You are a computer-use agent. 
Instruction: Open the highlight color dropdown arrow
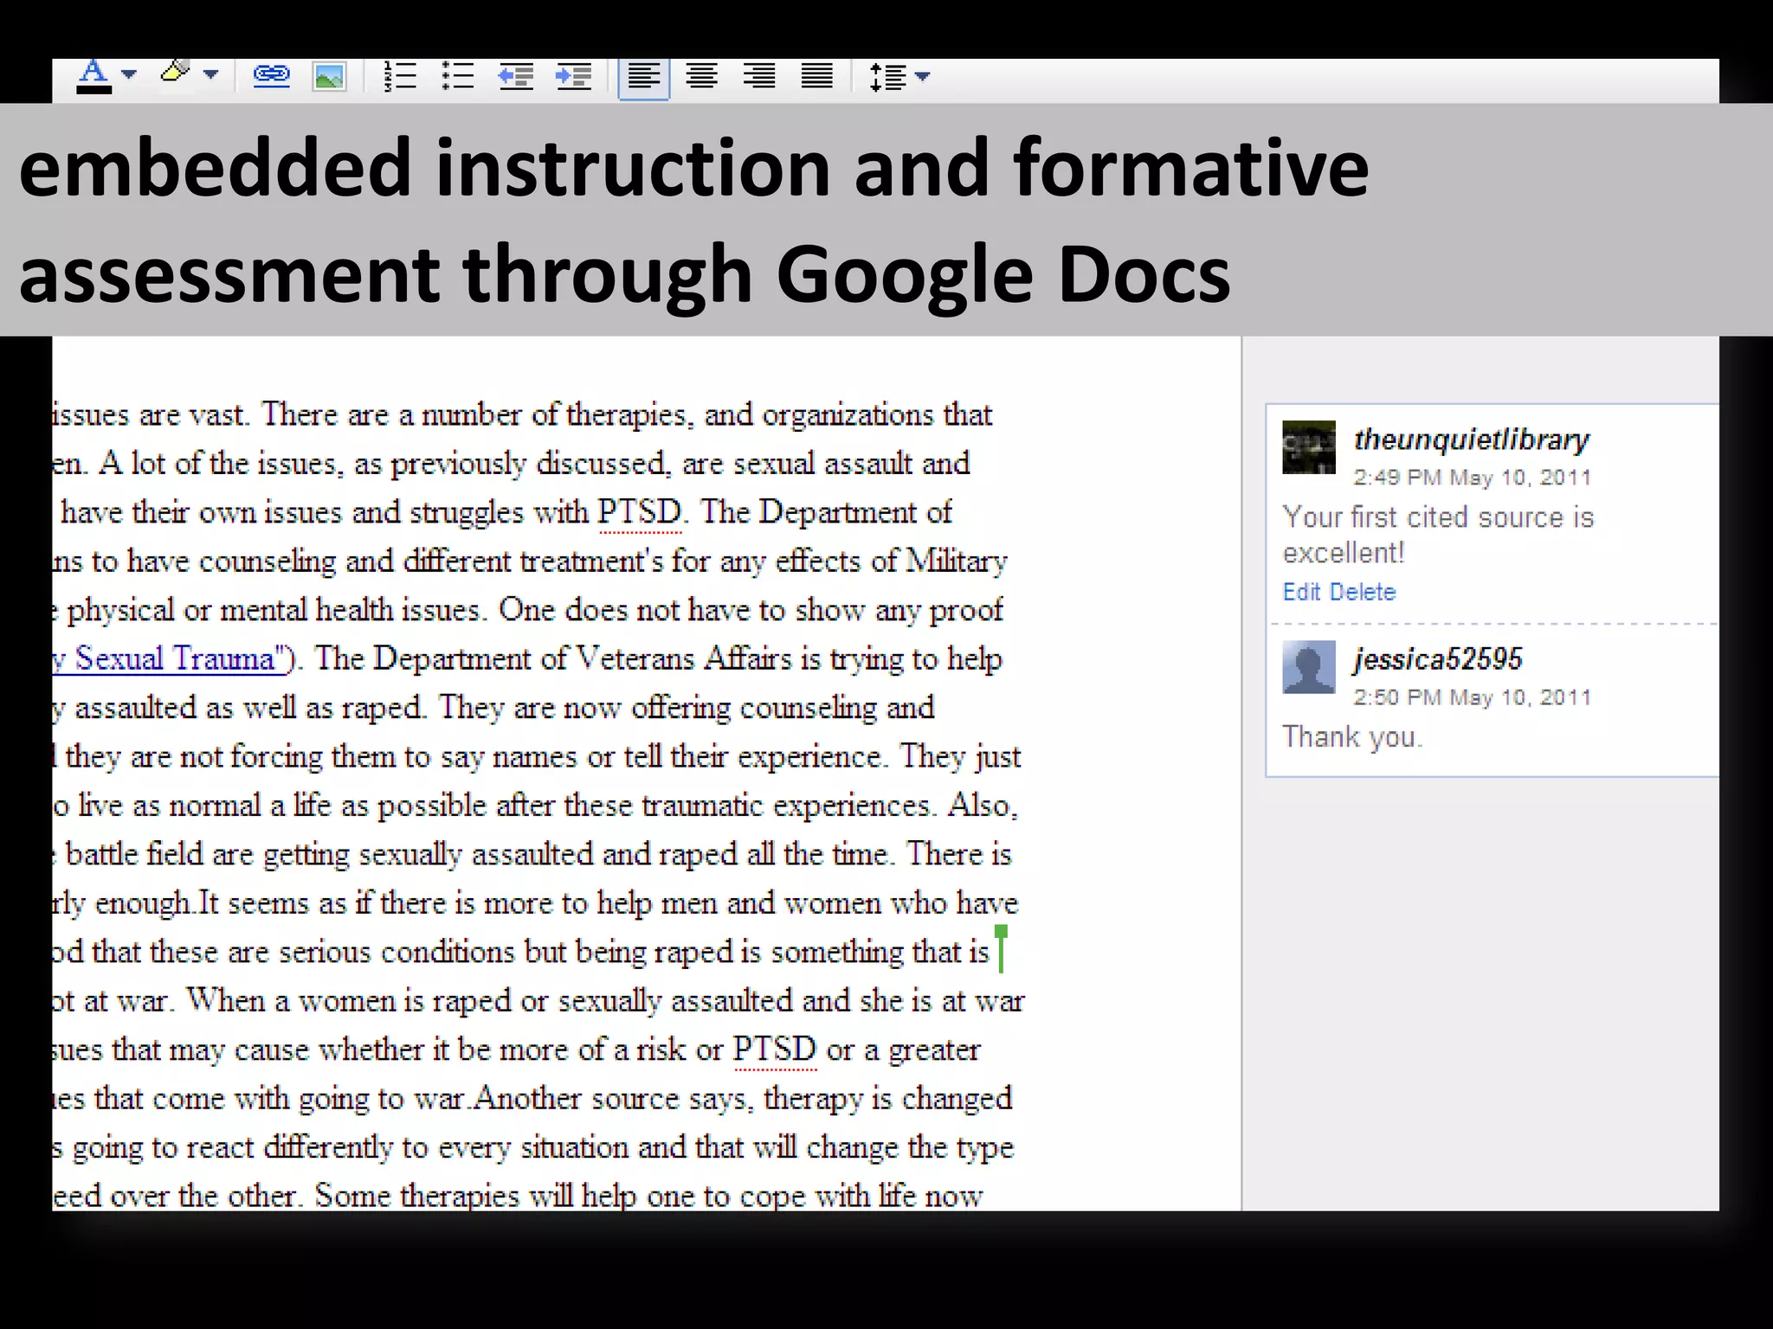(x=210, y=75)
